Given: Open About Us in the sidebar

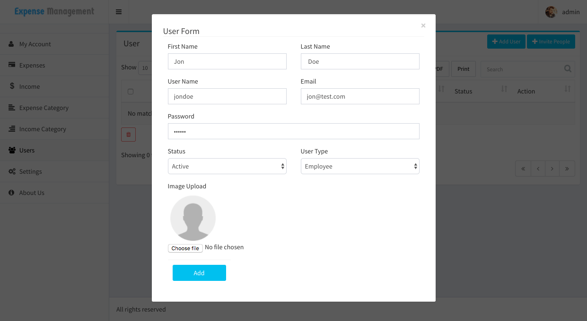Looking at the screenshot, I should click(x=54, y=193).
